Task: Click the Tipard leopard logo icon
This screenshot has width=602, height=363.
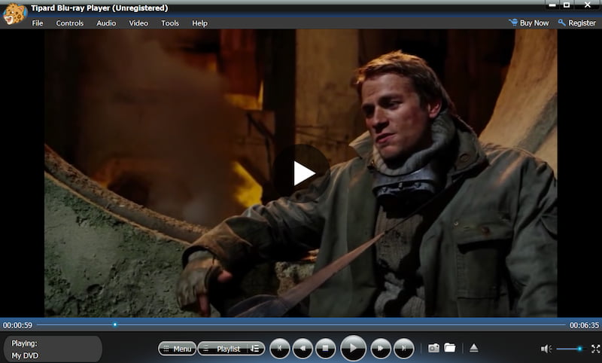Action: [14, 14]
